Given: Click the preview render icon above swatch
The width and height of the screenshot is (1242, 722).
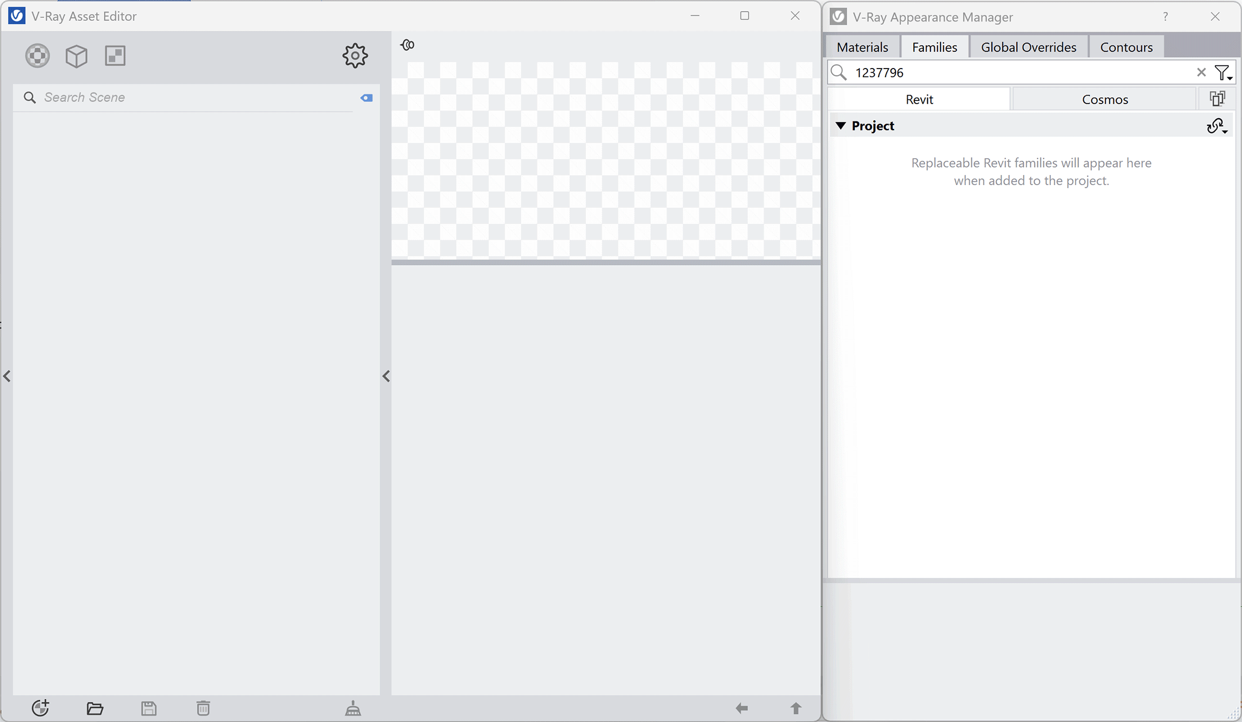Looking at the screenshot, I should click(408, 45).
